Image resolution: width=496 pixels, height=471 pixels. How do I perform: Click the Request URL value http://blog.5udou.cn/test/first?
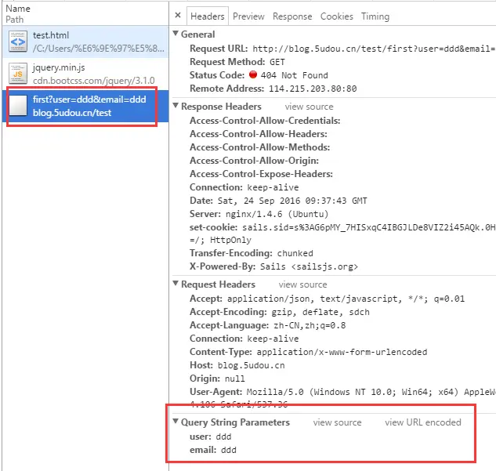374,49
